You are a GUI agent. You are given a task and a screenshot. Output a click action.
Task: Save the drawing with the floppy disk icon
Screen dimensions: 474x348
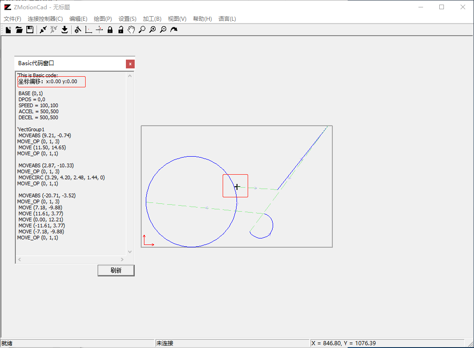30,30
